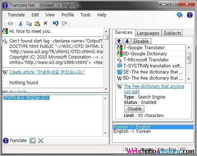Click the Nothing found result text

24,82
